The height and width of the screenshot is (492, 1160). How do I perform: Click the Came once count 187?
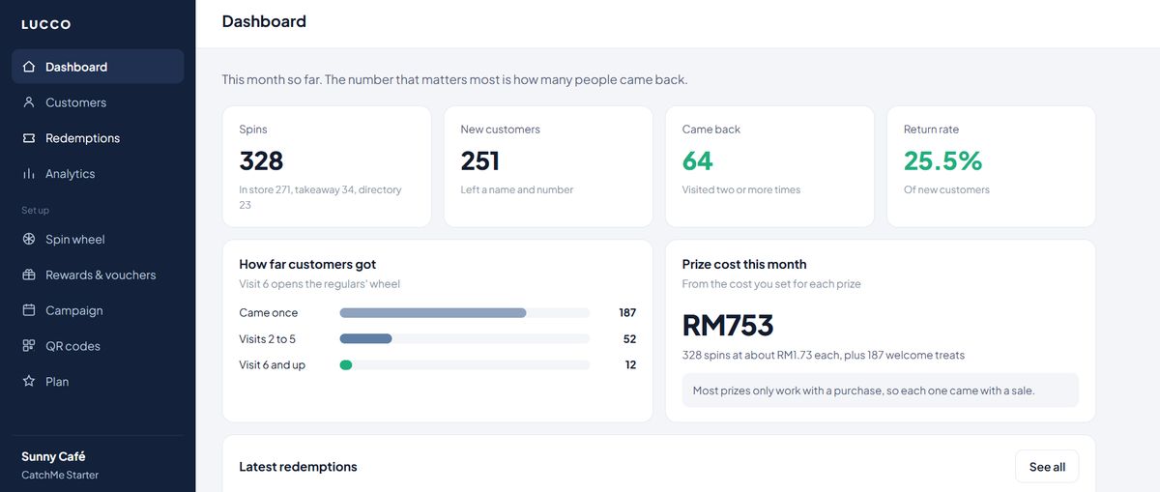[x=627, y=313]
